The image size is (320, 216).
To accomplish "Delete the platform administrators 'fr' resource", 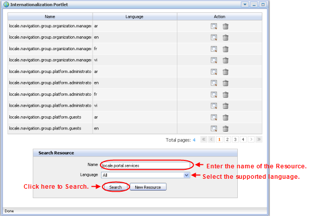I will pyautogui.click(x=225, y=94).
